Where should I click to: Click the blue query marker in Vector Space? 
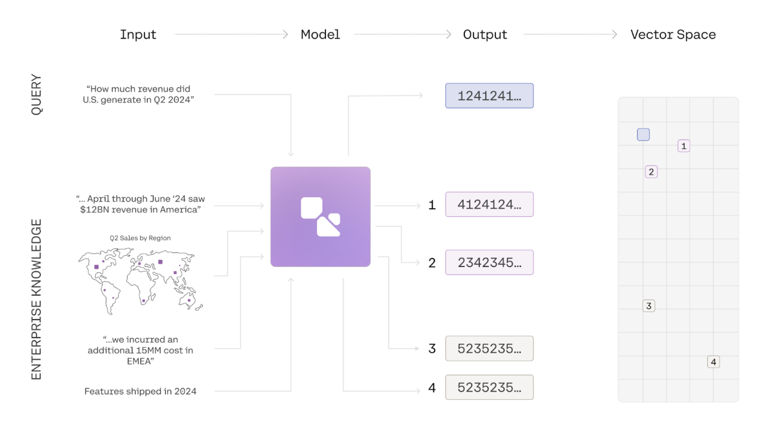644,134
